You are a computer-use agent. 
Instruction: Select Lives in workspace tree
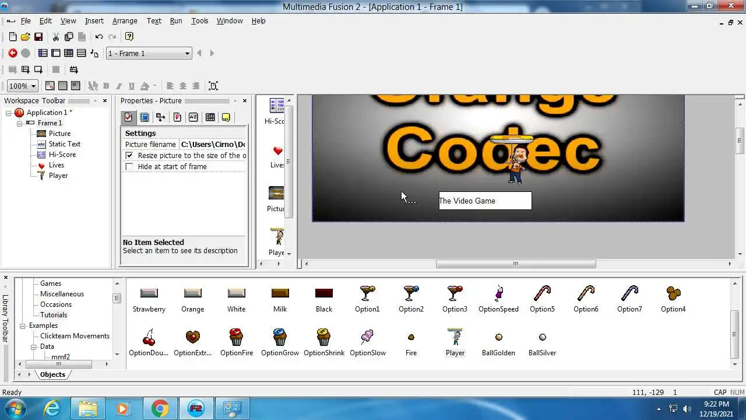(x=57, y=165)
